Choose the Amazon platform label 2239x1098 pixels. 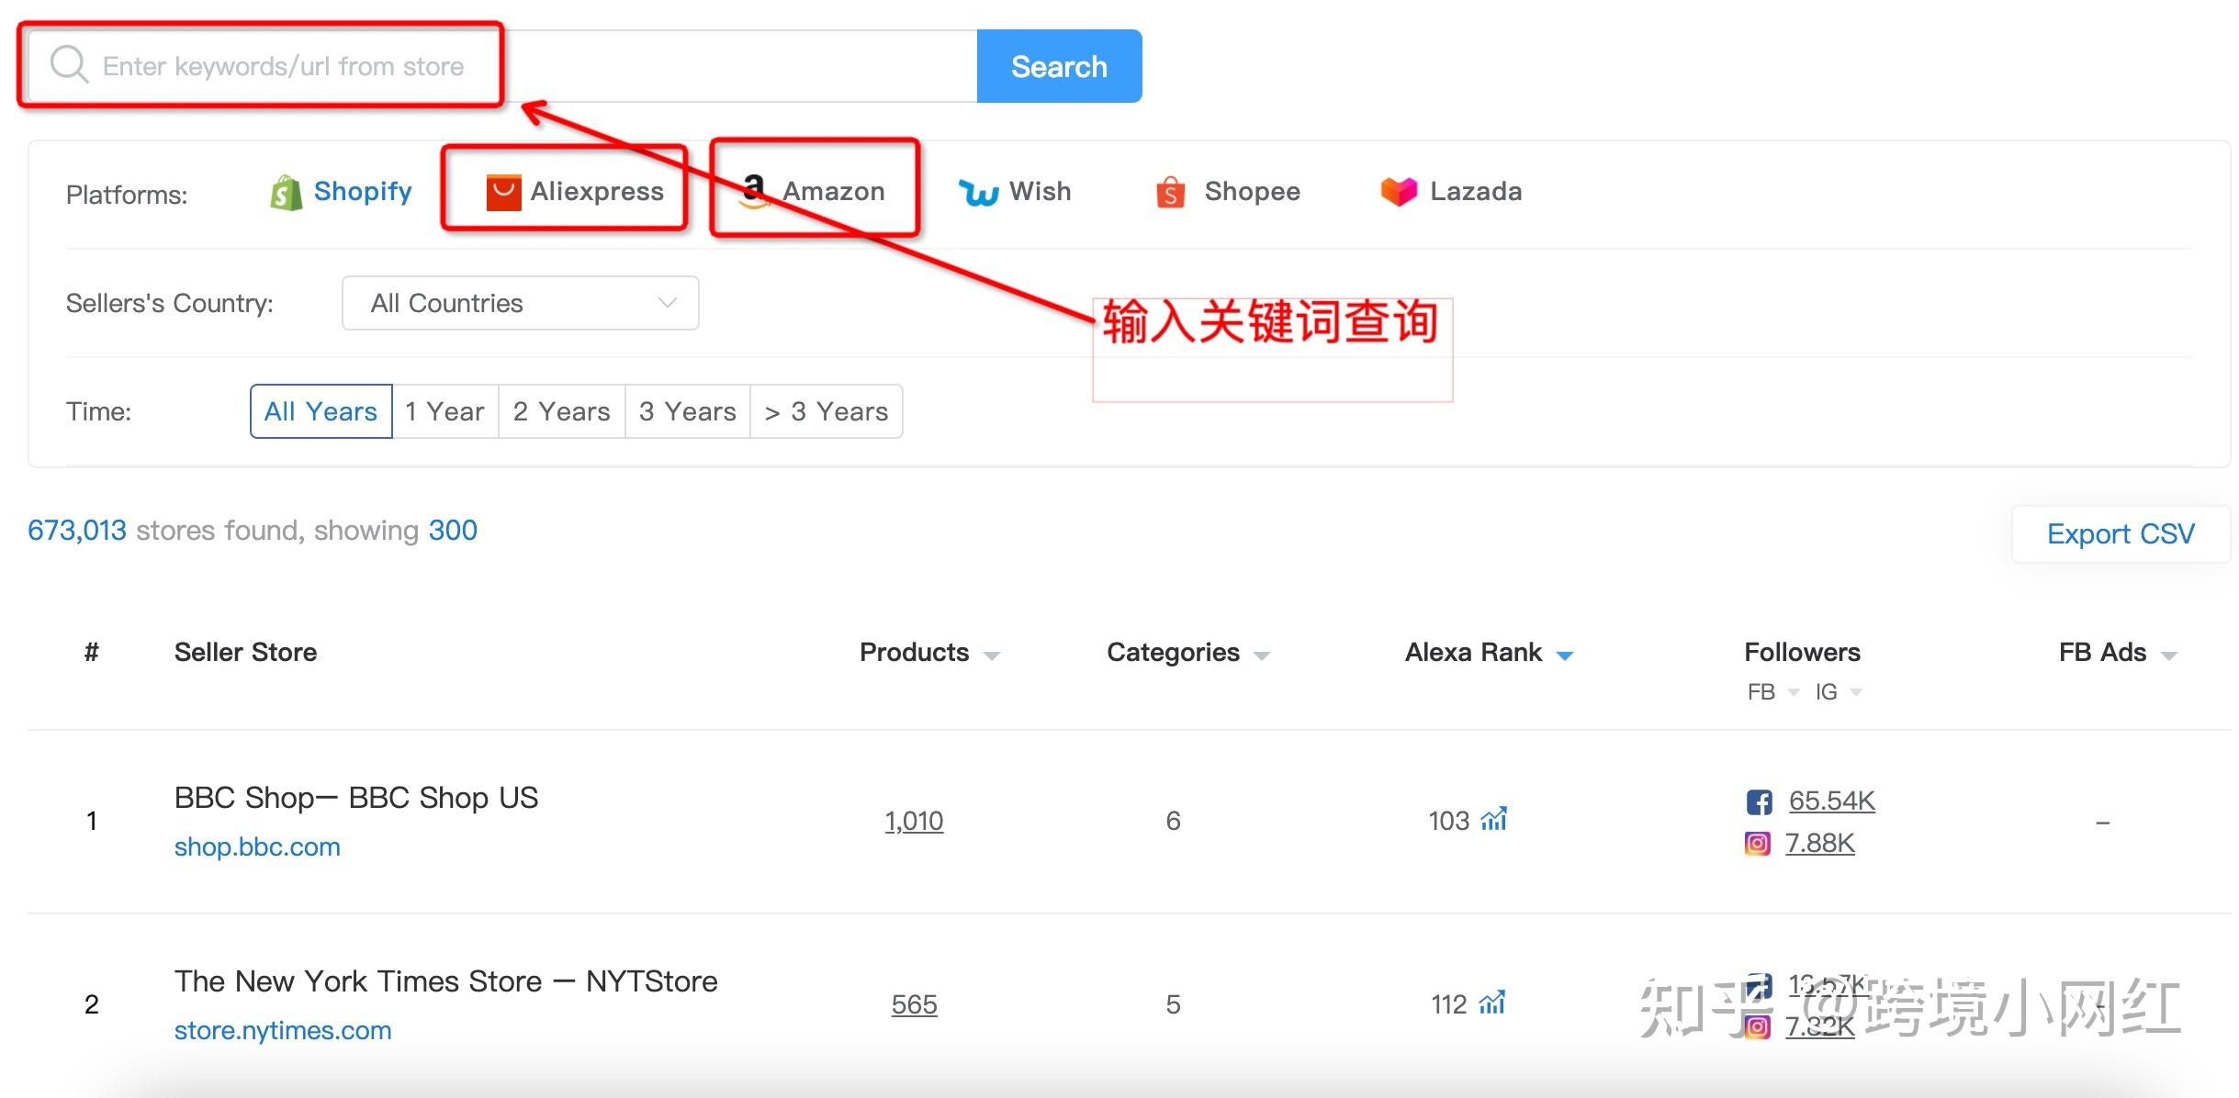834,191
